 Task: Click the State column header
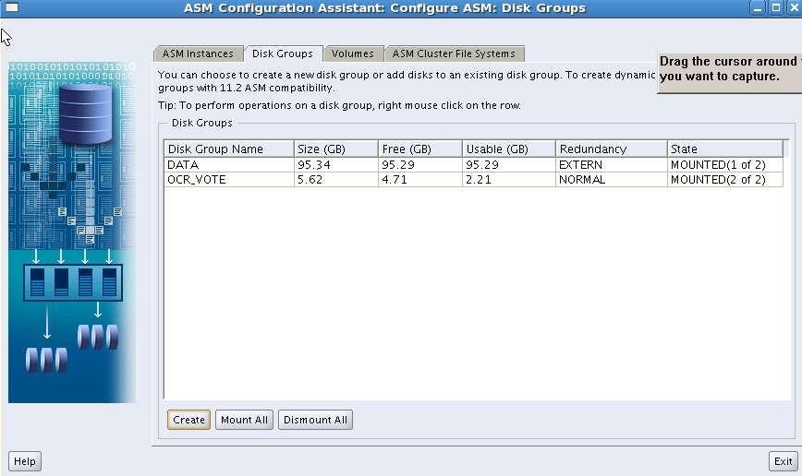(724, 149)
